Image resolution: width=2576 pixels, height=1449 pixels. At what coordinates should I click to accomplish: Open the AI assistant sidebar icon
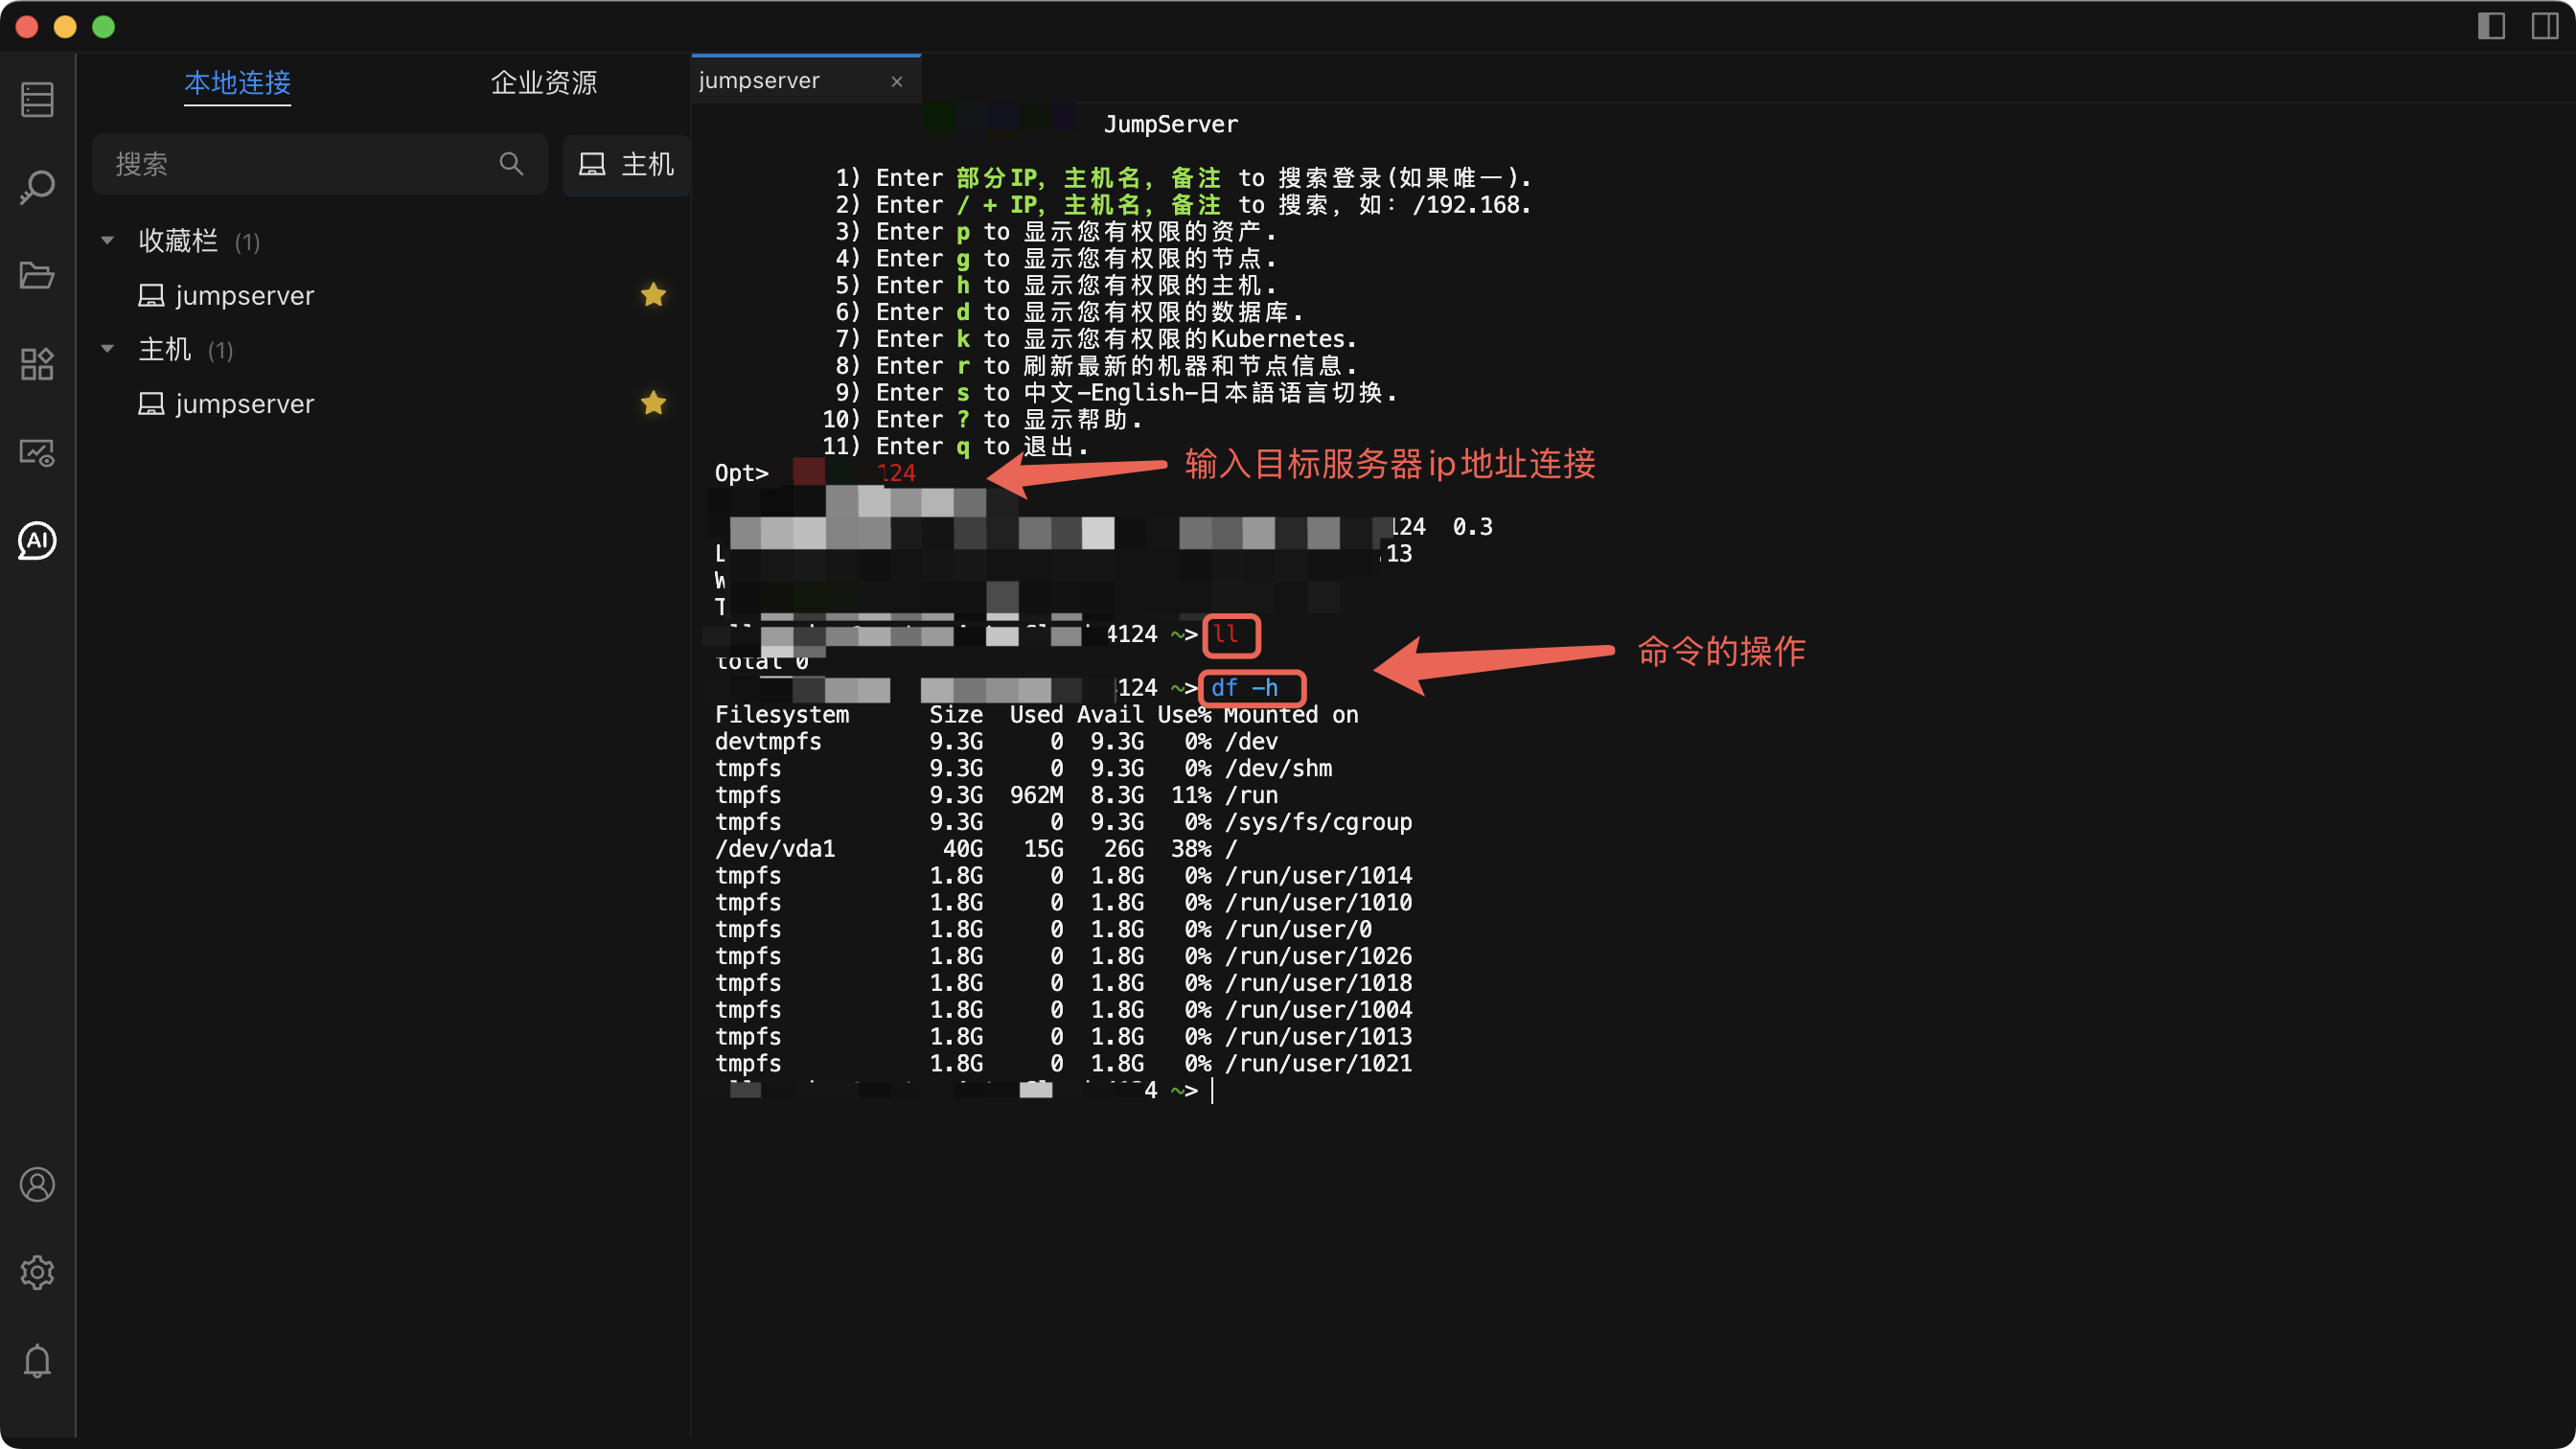tap(37, 540)
